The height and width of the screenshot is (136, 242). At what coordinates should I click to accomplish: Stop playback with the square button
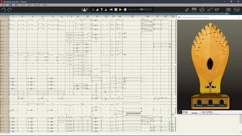(116, 10)
